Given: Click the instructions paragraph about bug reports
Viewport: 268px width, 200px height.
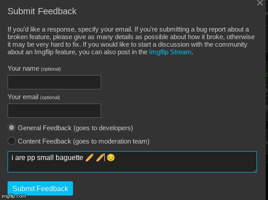Looking at the screenshot, I should point(129,37).
